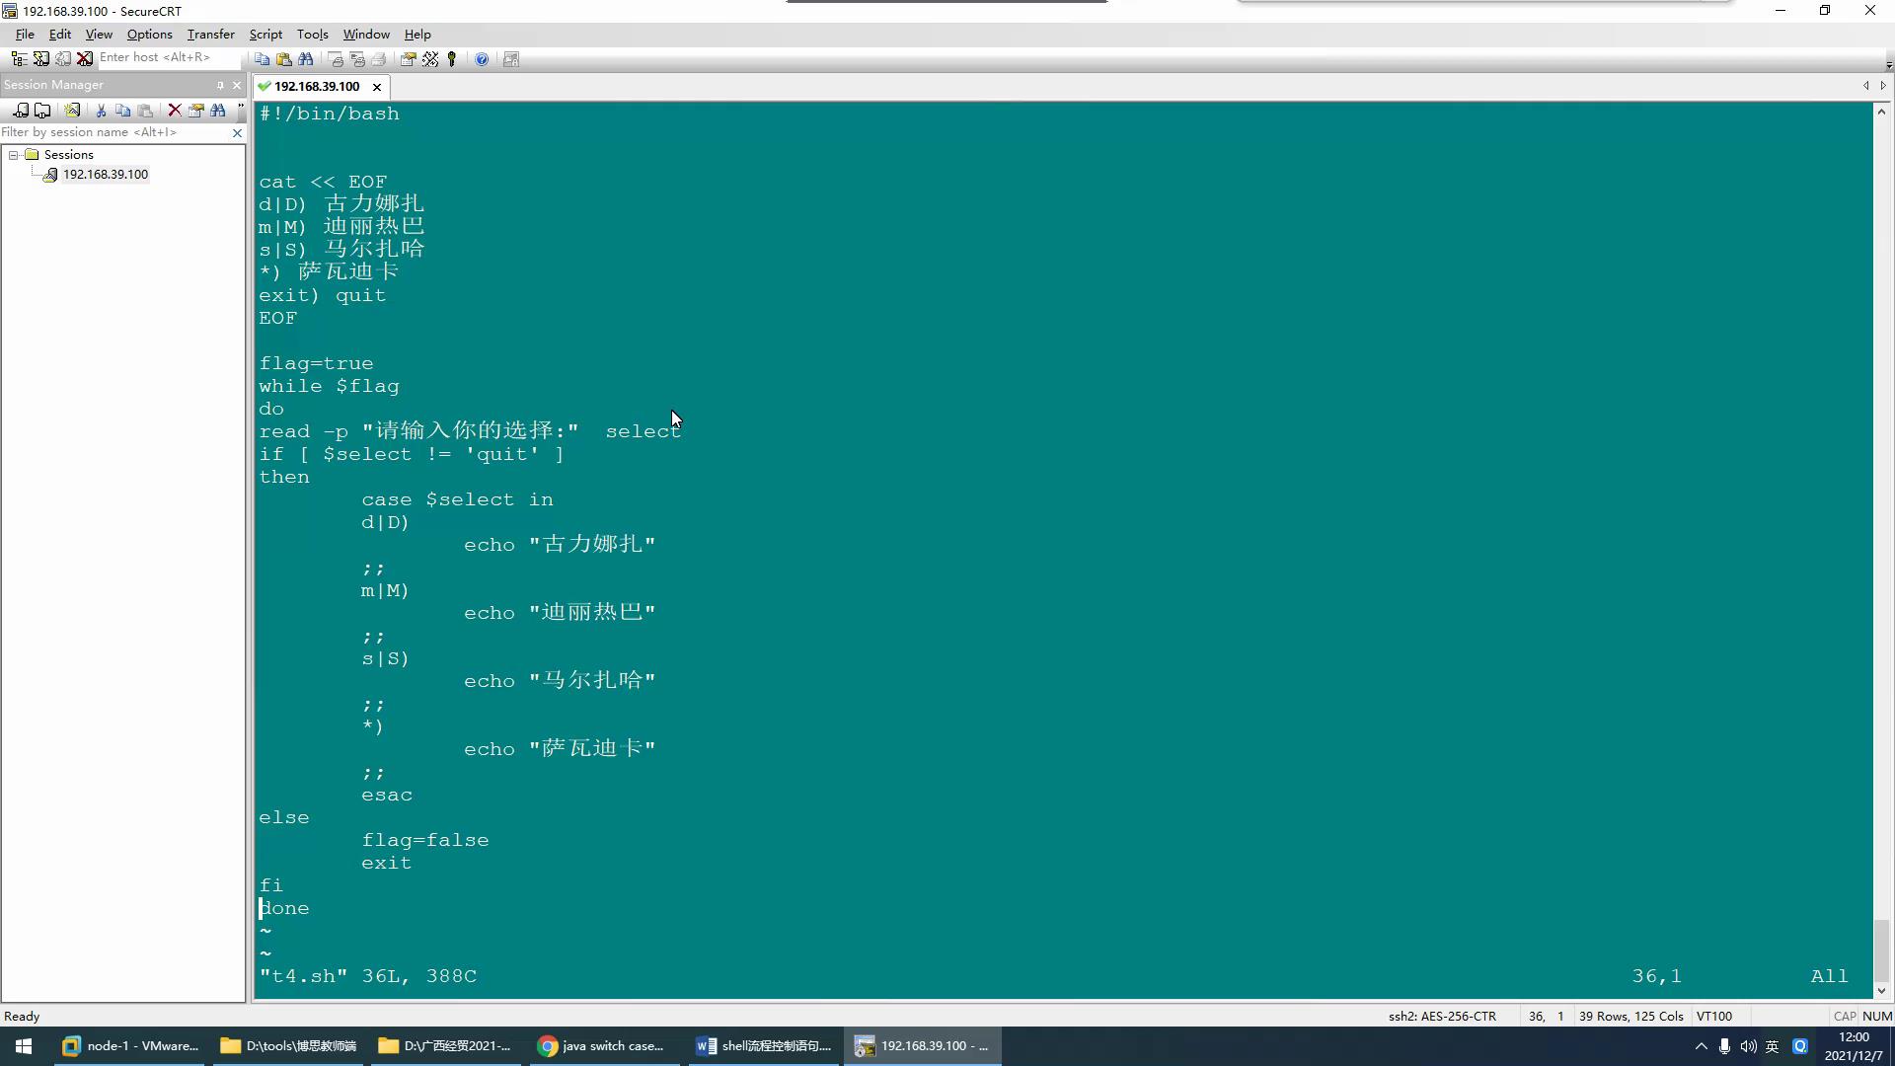The image size is (1895, 1066).
Task: Open the View menu
Action: 99,34
